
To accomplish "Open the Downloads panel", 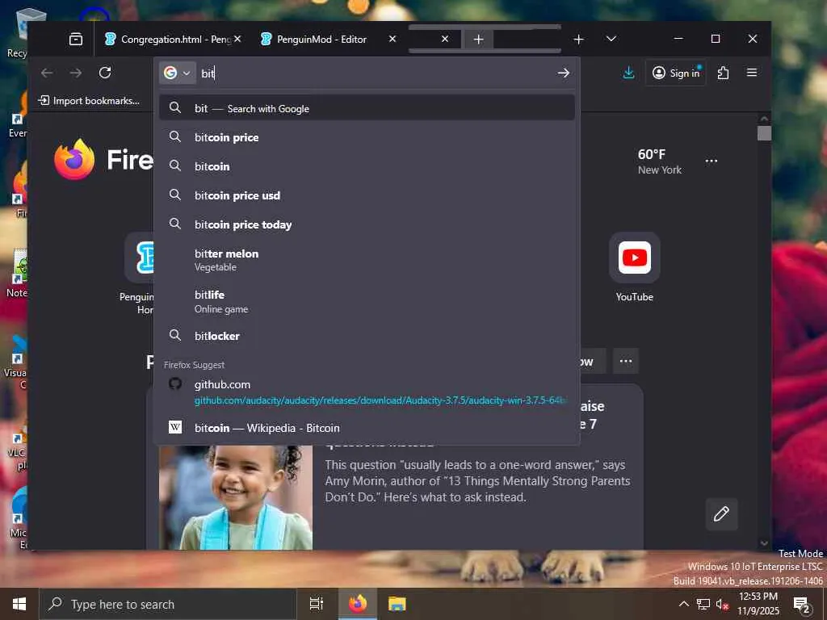I will tap(628, 73).
